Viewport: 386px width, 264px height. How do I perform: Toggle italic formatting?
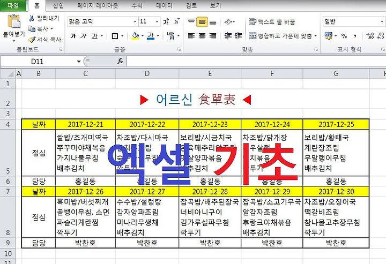point(84,36)
